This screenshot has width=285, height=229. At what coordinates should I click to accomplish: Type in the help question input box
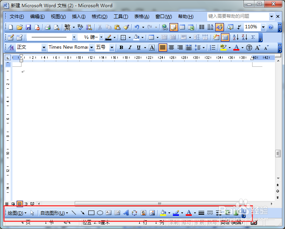tap(238, 17)
